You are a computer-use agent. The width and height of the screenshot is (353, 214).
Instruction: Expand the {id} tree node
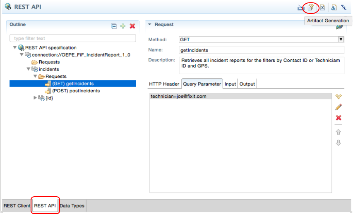(x=35, y=98)
